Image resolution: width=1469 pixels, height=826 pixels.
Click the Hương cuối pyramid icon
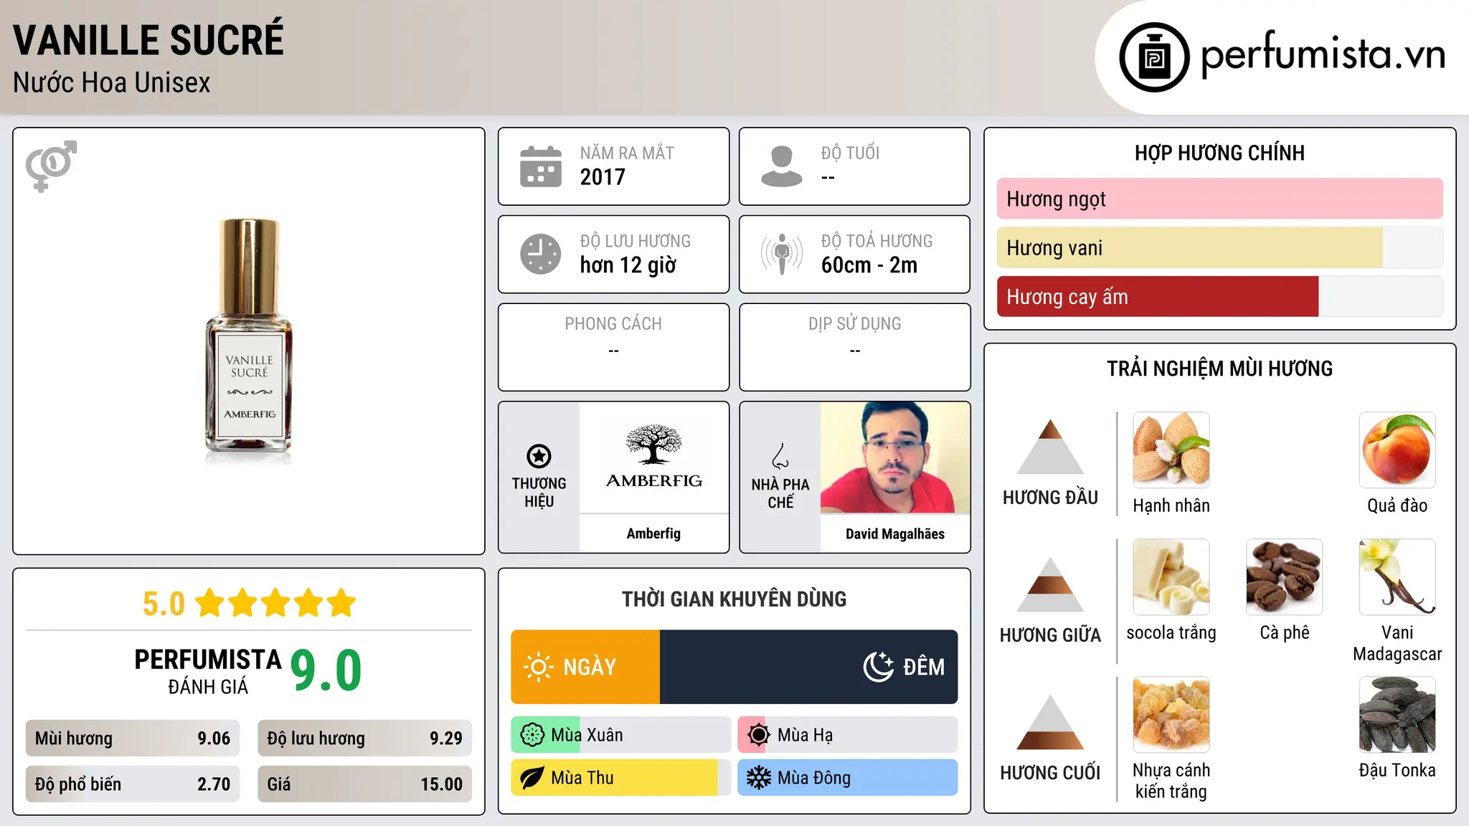pos(1050,722)
